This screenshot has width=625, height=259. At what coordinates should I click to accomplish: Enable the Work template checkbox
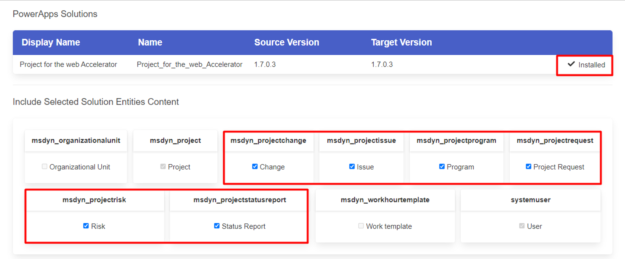pos(361,226)
